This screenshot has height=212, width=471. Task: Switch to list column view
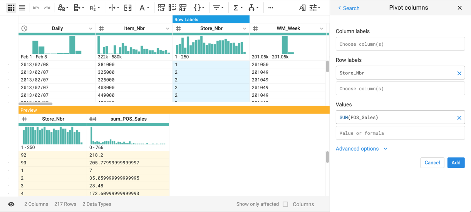point(22,8)
